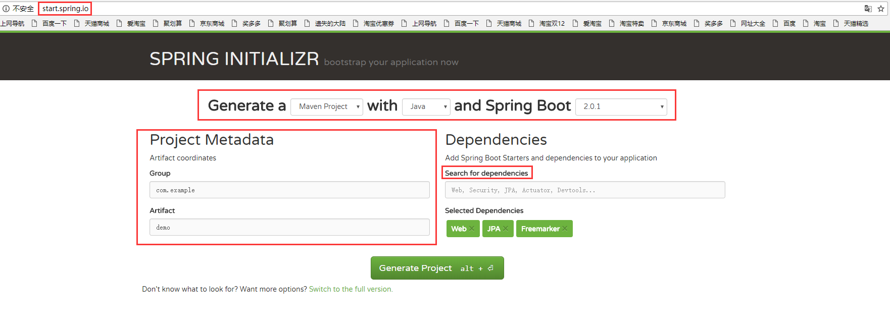Open the 淘宝双12 bookmark

pyautogui.click(x=547, y=23)
